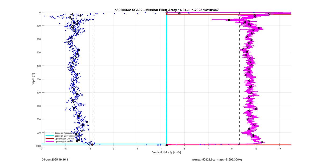Click the magenta line sample in the legend
This screenshot has width=322, height=164.
click(x=49, y=141)
